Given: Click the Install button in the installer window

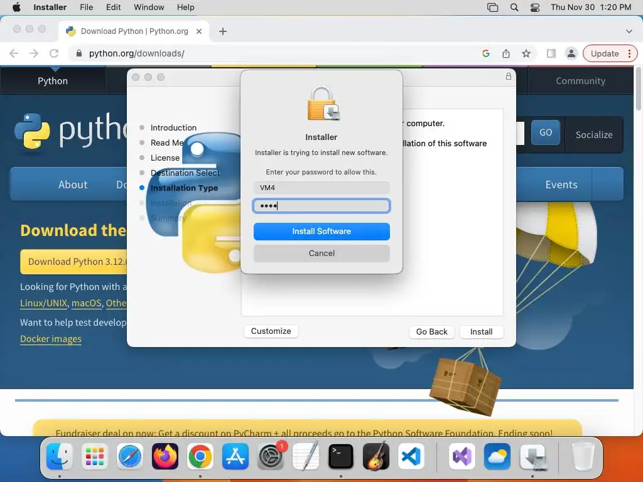Looking at the screenshot, I should 482,331.
